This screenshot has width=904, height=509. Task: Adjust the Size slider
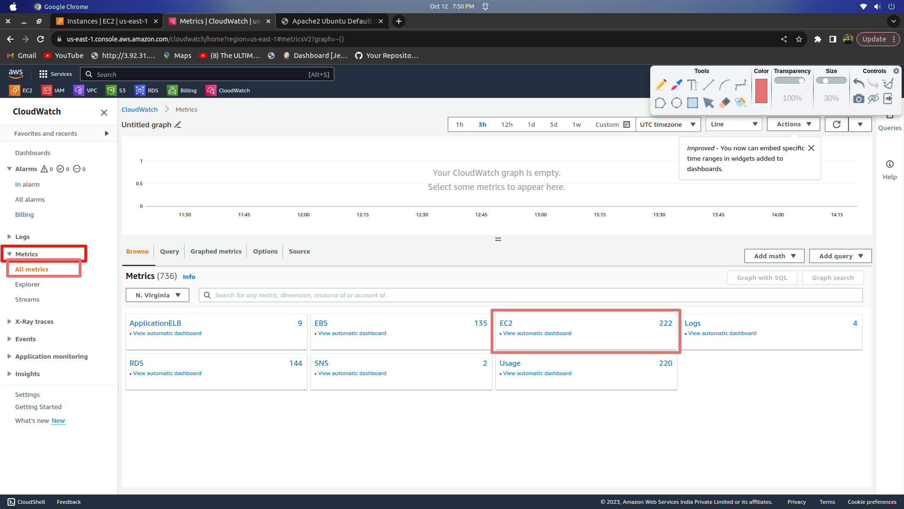coord(831,81)
